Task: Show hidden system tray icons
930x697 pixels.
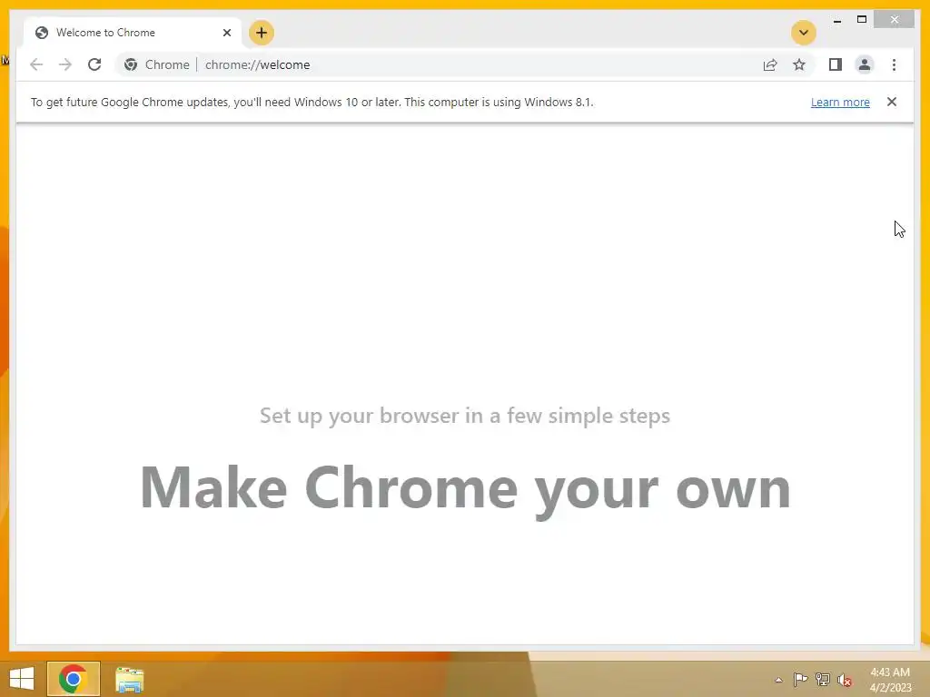Action: point(778,680)
